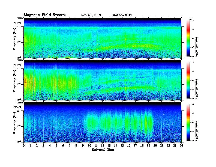
Task: Click the -2 label on the top color bar
Action: 193,20
